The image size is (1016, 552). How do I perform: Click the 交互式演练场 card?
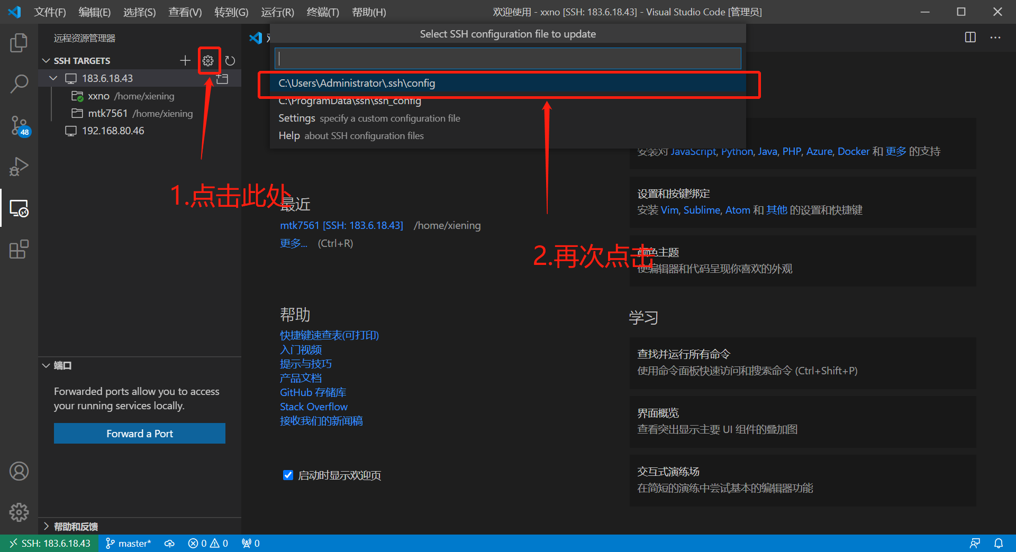tap(803, 480)
